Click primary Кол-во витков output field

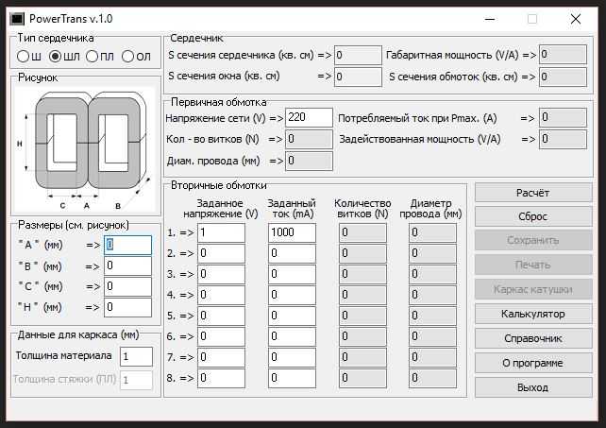(309, 139)
